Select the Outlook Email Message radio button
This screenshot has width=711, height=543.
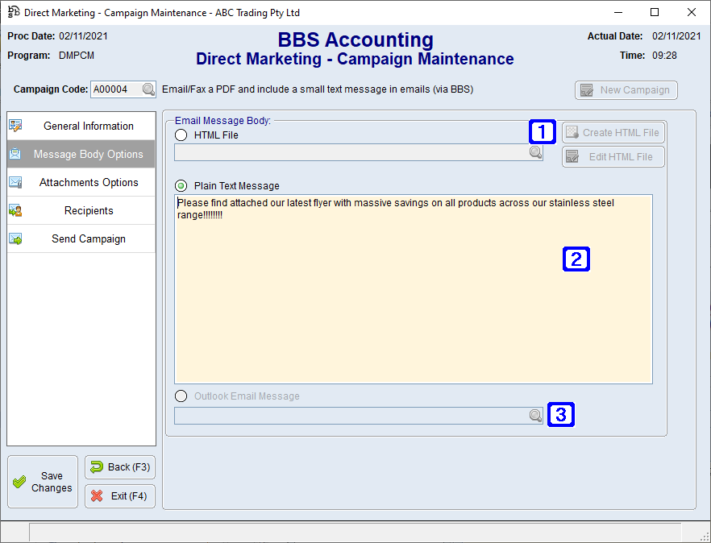tap(181, 396)
